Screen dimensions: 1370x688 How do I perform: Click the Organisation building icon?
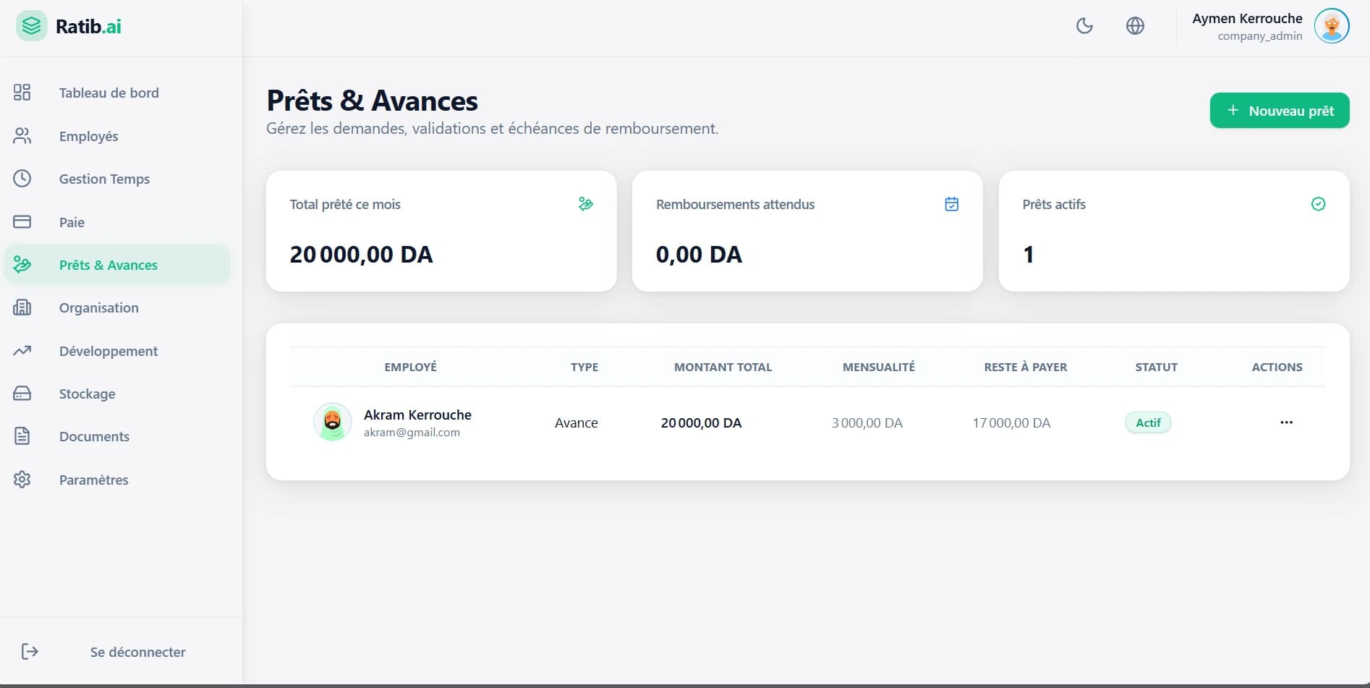click(x=22, y=307)
